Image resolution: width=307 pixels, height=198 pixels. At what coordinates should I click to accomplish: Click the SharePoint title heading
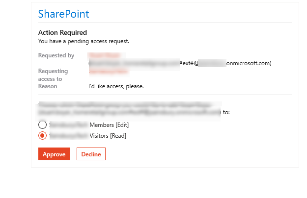point(64,14)
